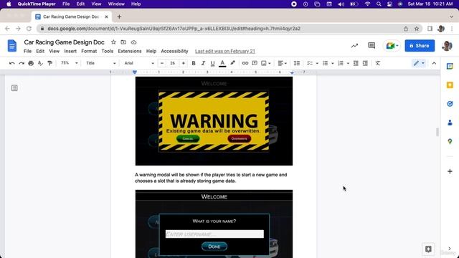Click the browser address bar URL
Viewport: 459px width, 258px height.
[x=174, y=29]
